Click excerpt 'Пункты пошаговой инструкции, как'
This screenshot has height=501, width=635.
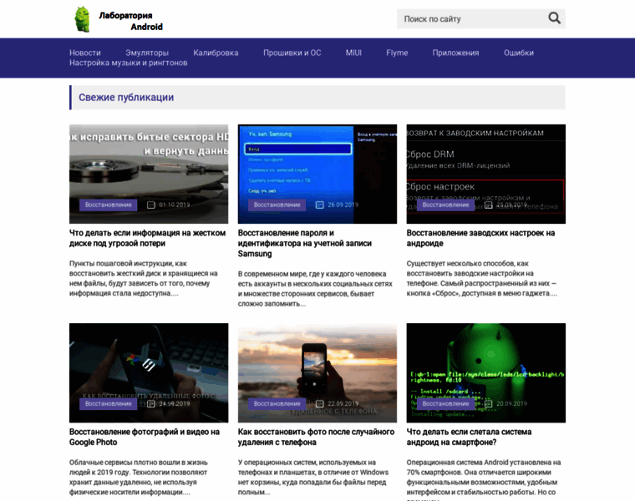click(128, 264)
